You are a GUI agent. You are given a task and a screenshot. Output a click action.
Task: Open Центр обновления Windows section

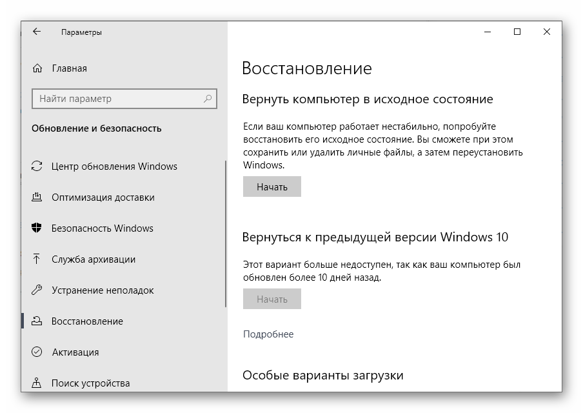(x=114, y=166)
